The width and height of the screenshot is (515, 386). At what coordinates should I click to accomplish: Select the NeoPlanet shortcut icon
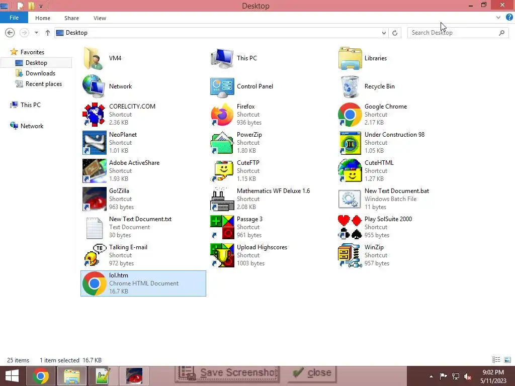pos(94,143)
